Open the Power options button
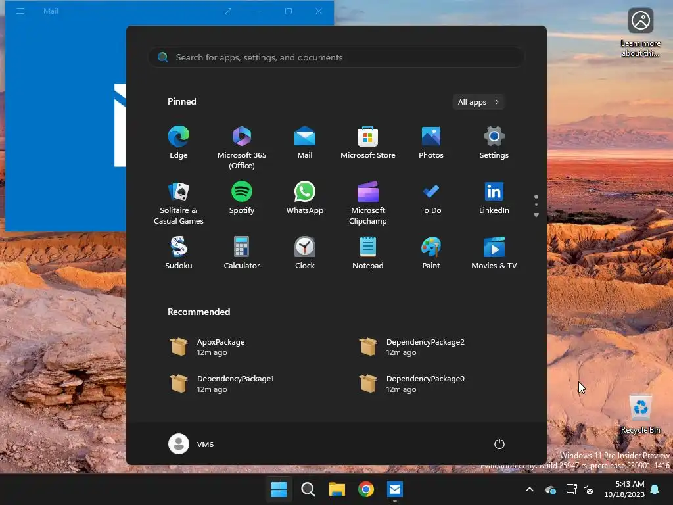This screenshot has width=673, height=505. [499, 444]
